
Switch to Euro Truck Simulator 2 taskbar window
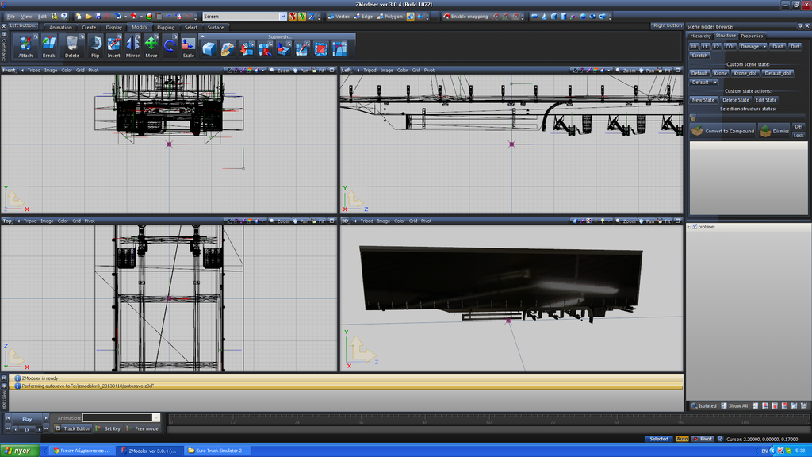(x=213, y=451)
